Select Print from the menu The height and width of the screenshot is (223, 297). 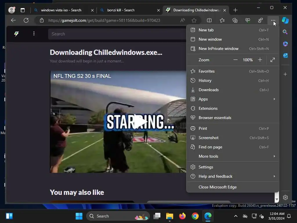[x=233, y=128]
